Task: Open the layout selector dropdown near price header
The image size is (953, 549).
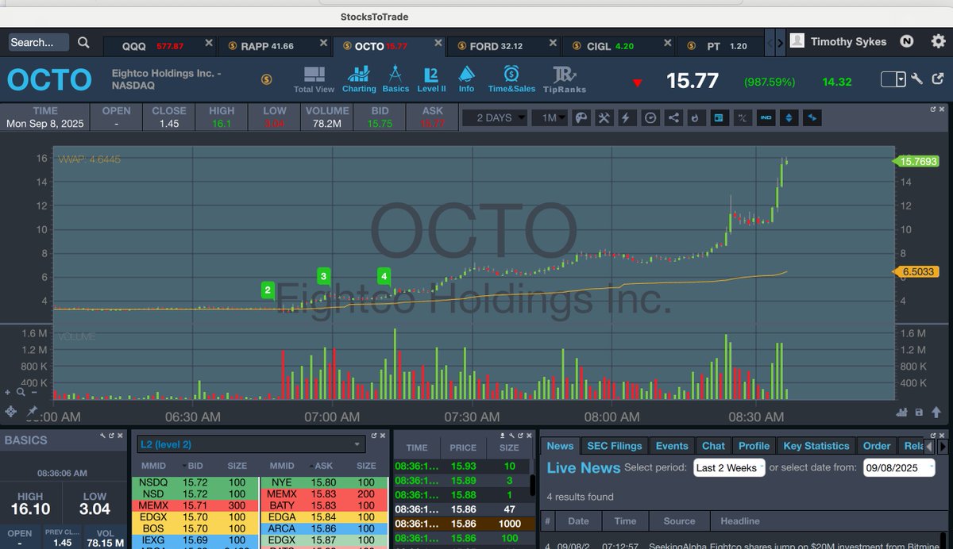Action: click(893, 79)
